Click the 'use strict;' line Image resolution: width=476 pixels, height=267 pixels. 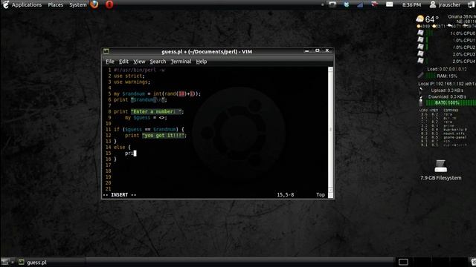tap(129, 76)
